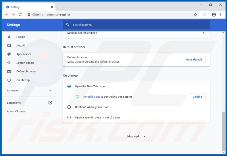Click the browser forward arrow

pyautogui.click(x=13, y=15)
